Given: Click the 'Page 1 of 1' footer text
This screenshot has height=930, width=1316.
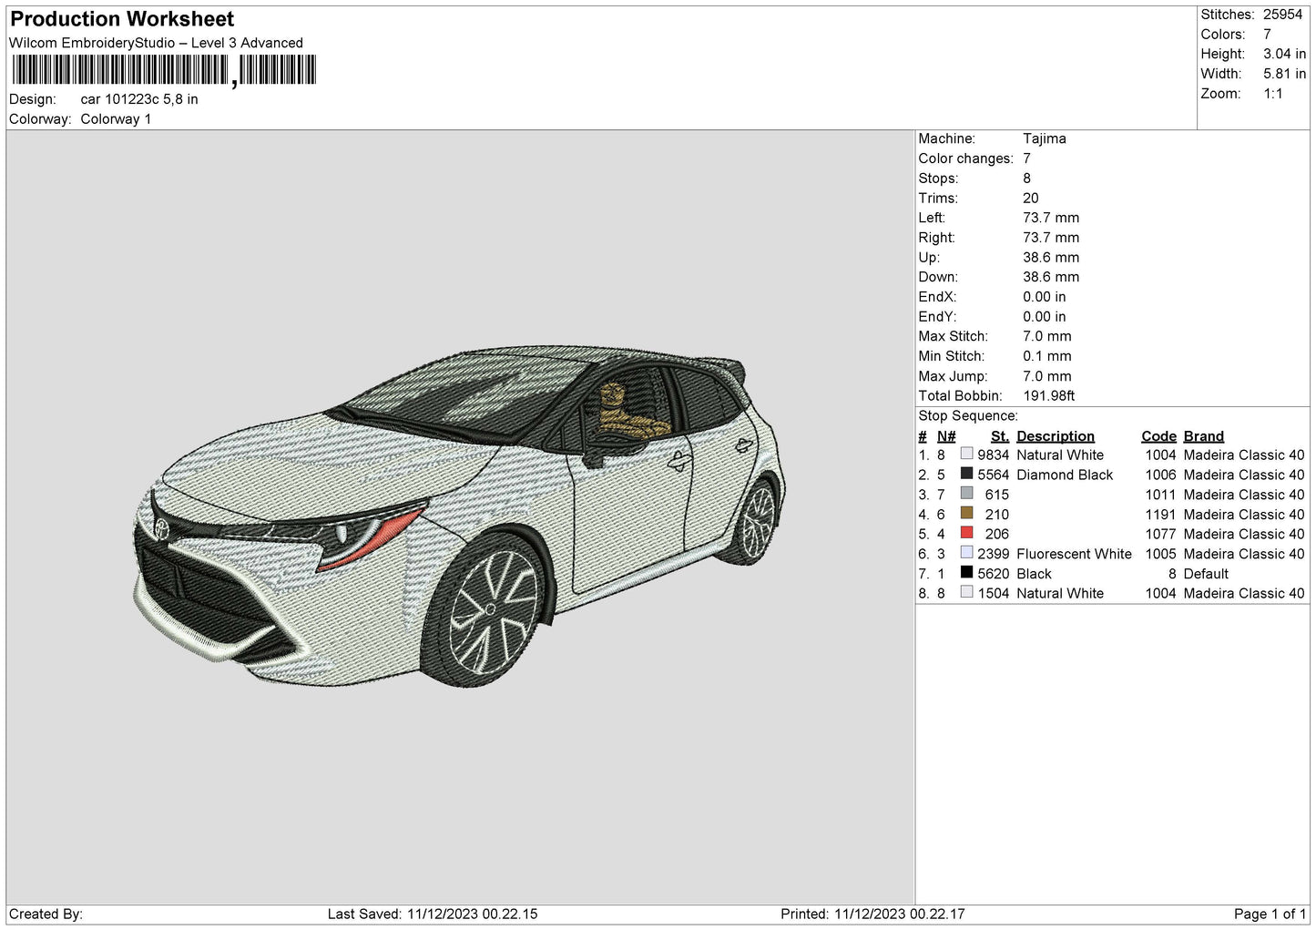Looking at the screenshot, I should 1270,914.
